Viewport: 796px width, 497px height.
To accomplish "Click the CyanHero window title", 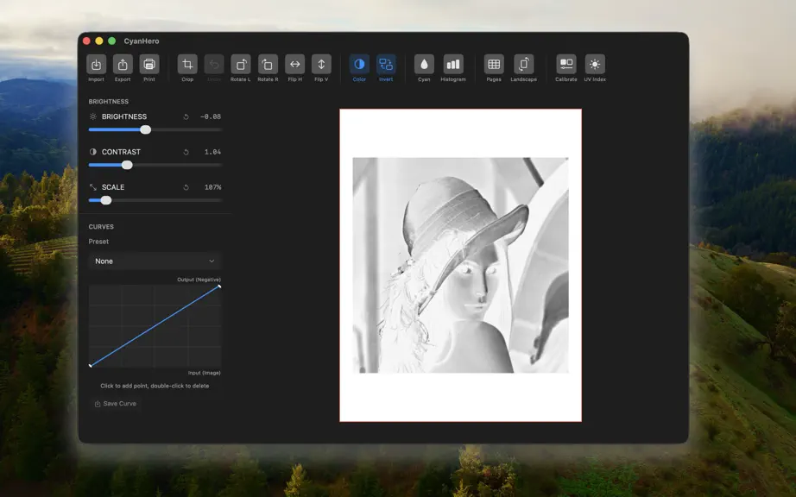I will tap(142, 41).
